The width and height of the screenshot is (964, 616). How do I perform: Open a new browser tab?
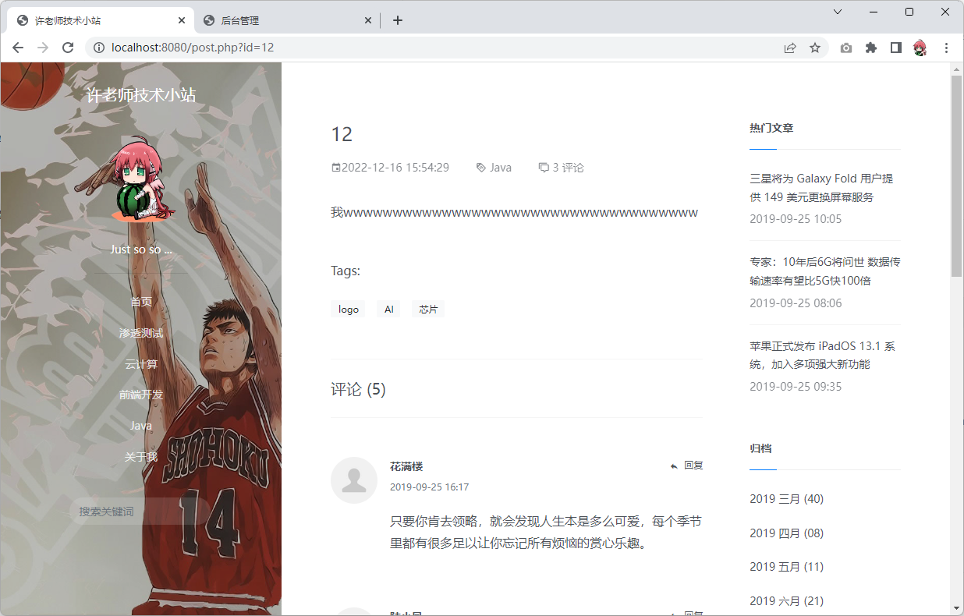tap(398, 20)
